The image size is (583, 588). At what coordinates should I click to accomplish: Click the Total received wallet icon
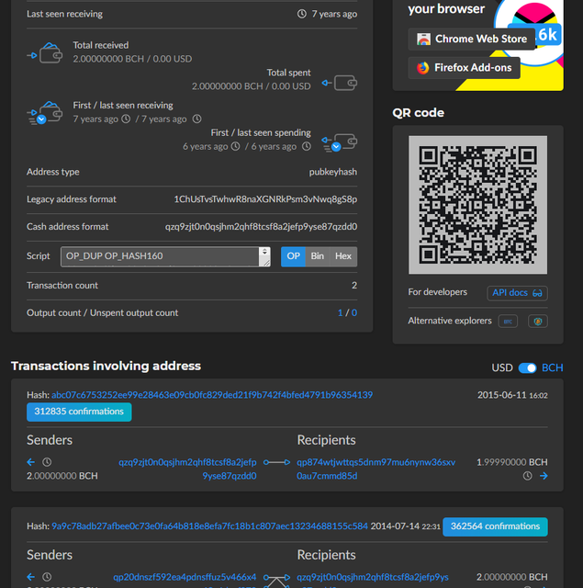[45, 52]
